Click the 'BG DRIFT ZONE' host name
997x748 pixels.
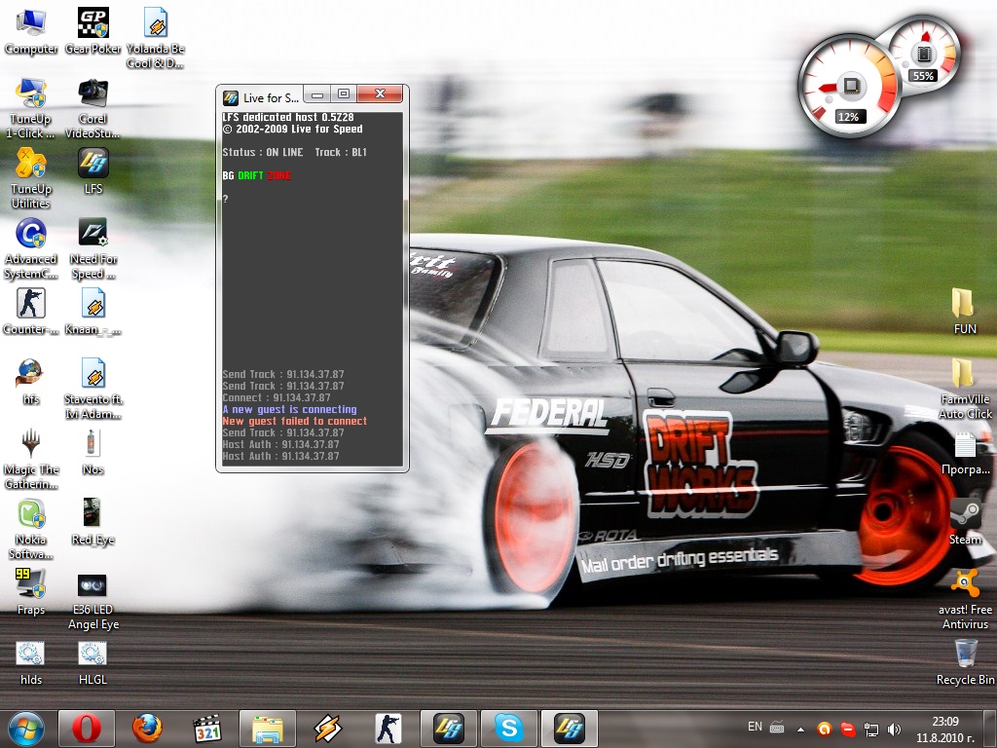tap(256, 175)
